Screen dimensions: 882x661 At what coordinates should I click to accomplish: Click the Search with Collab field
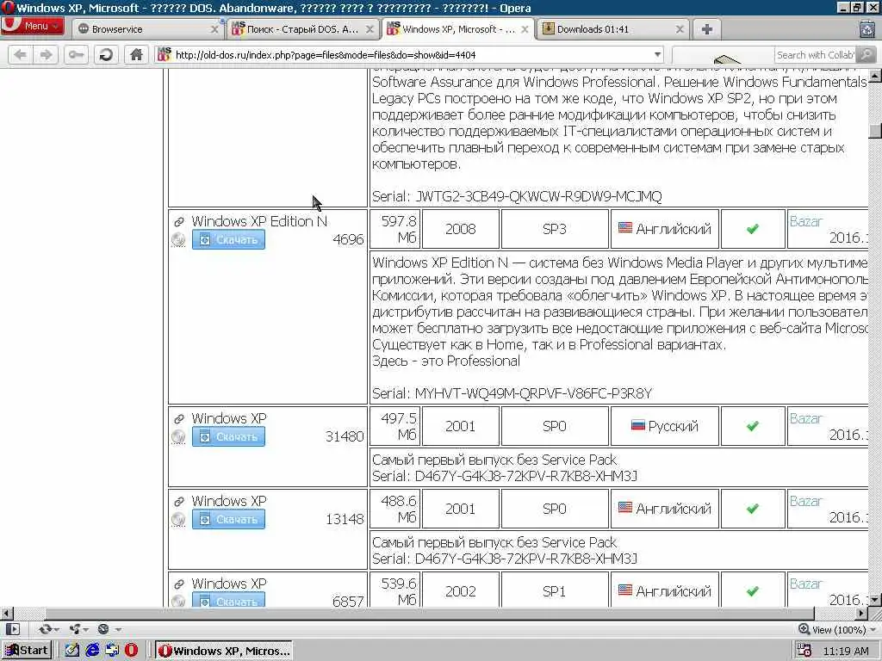point(815,55)
